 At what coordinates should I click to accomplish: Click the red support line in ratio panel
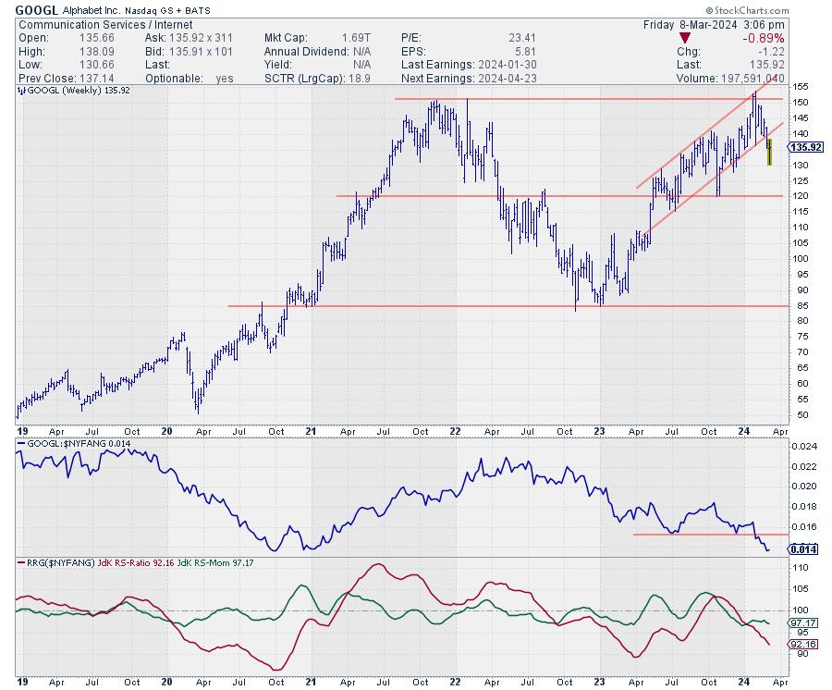click(703, 534)
